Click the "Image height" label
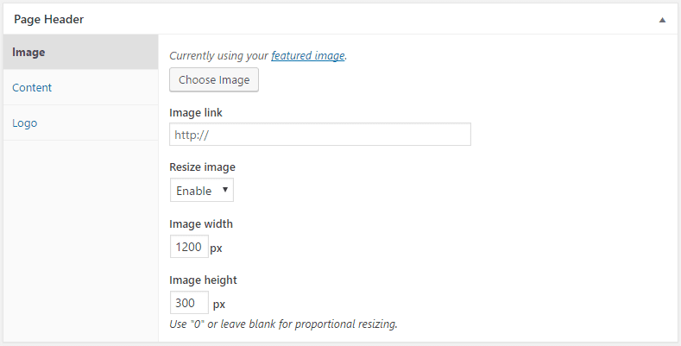The image size is (681, 346). (x=203, y=280)
